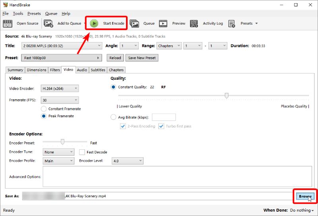The width and height of the screenshot is (318, 216).
Task: Select Peak Framerate radio button
Action: (x=44, y=116)
